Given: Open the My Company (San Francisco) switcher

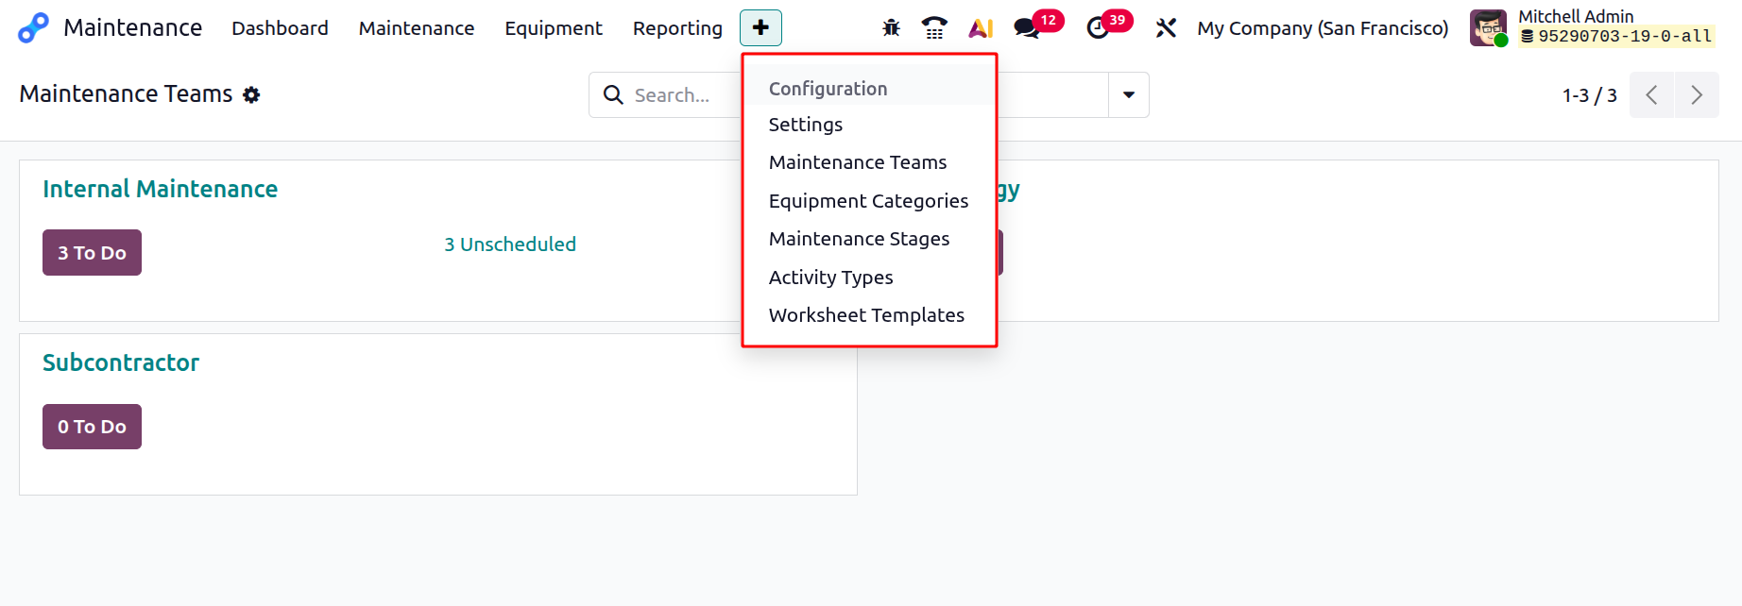Looking at the screenshot, I should tap(1323, 28).
